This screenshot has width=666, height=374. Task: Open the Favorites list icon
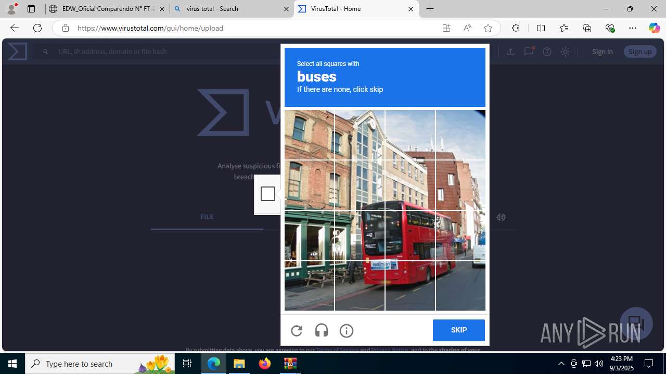tap(564, 28)
